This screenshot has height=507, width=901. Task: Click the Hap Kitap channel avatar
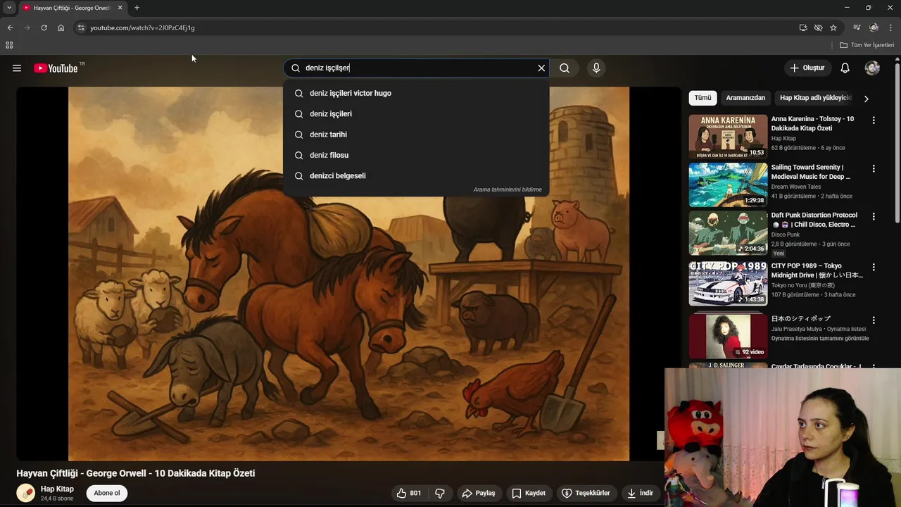26,493
